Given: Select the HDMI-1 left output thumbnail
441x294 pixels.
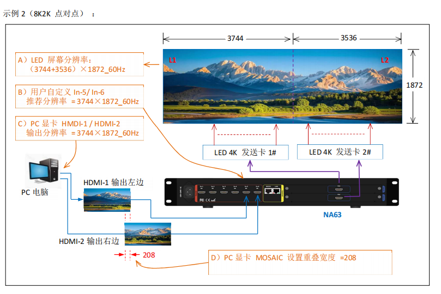Looking at the screenshot, I should click(107, 200).
